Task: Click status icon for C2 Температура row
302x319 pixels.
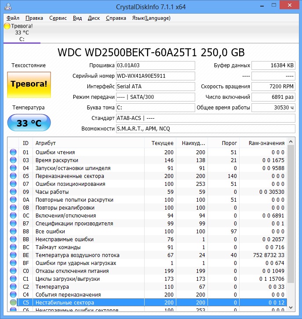Action: click(13, 286)
